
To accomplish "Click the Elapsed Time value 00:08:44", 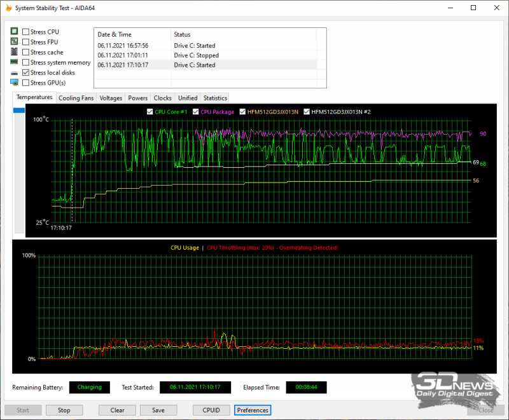I will click(x=306, y=387).
